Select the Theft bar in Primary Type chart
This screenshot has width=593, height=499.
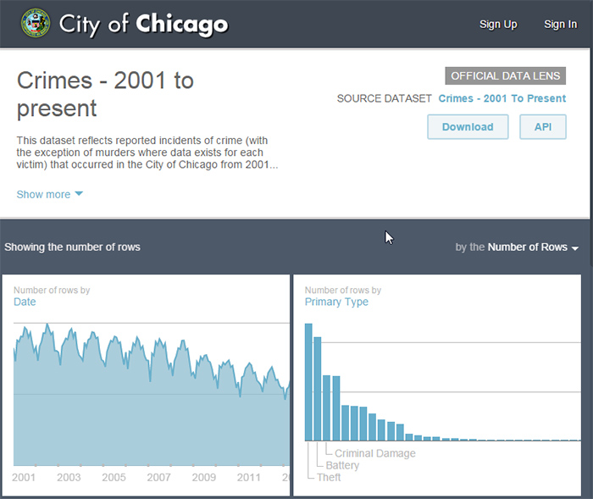point(308,382)
